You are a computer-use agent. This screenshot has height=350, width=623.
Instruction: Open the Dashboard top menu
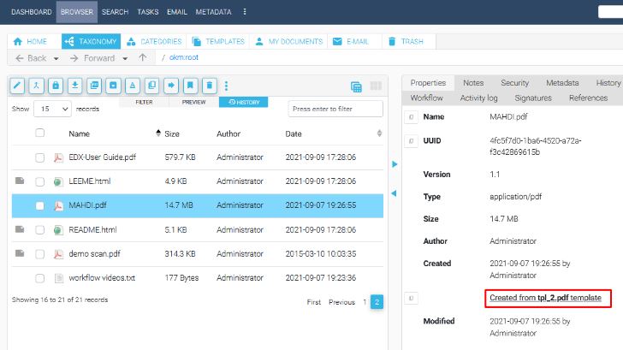(32, 12)
